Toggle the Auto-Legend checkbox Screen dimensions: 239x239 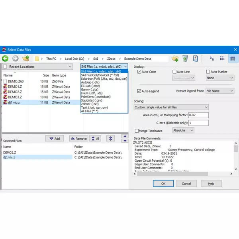click(139, 91)
